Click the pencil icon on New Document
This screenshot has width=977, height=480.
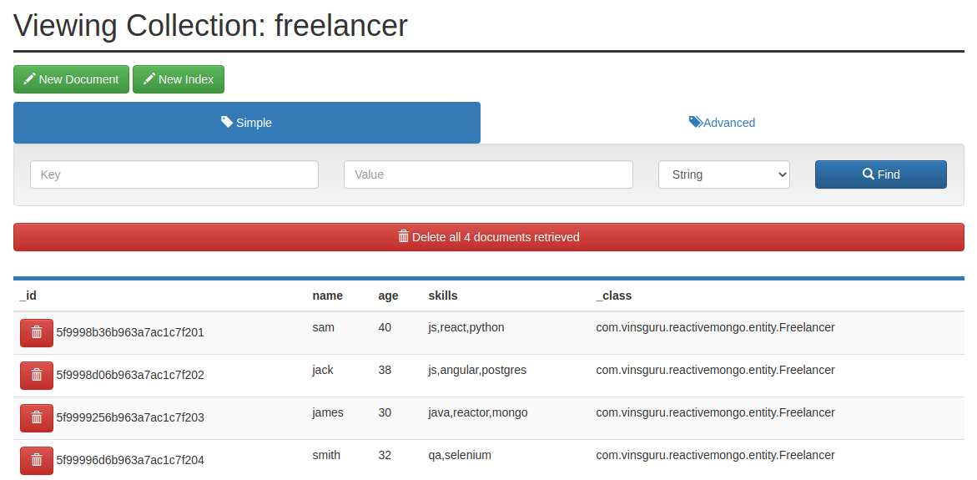[30, 79]
